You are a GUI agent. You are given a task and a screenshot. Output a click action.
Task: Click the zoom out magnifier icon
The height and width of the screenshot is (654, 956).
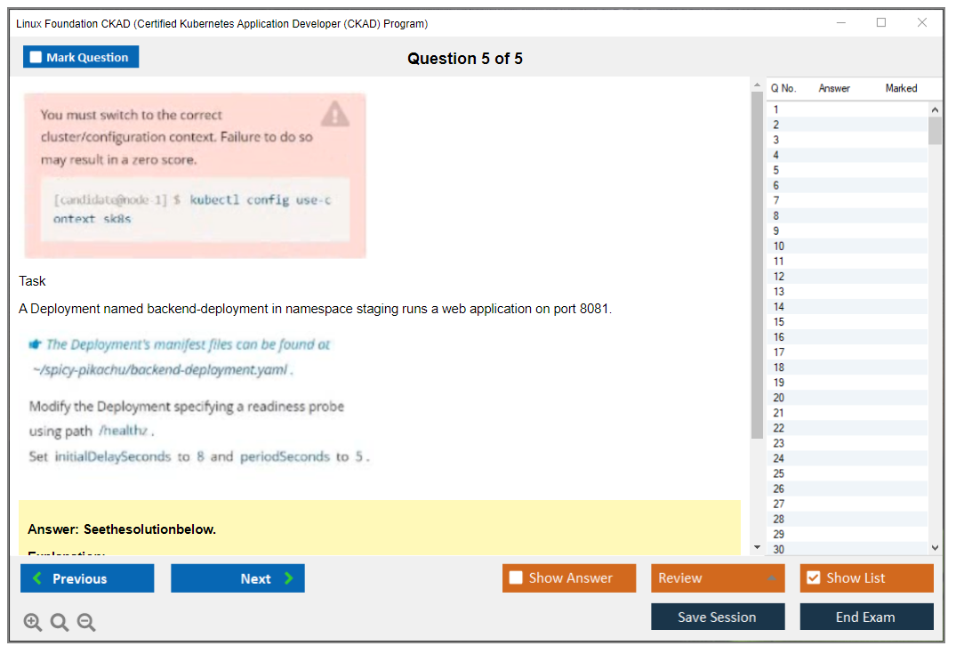tap(86, 623)
